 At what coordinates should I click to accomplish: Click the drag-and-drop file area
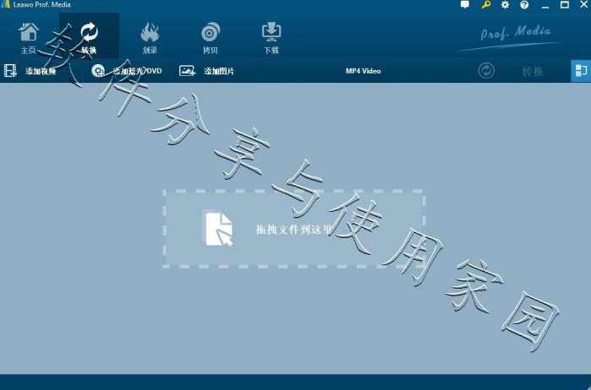(x=294, y=229)
